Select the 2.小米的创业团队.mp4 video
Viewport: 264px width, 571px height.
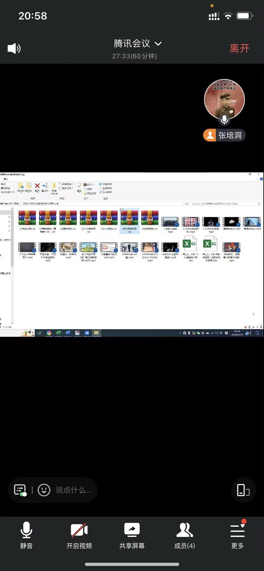click(x=191, y=225)
